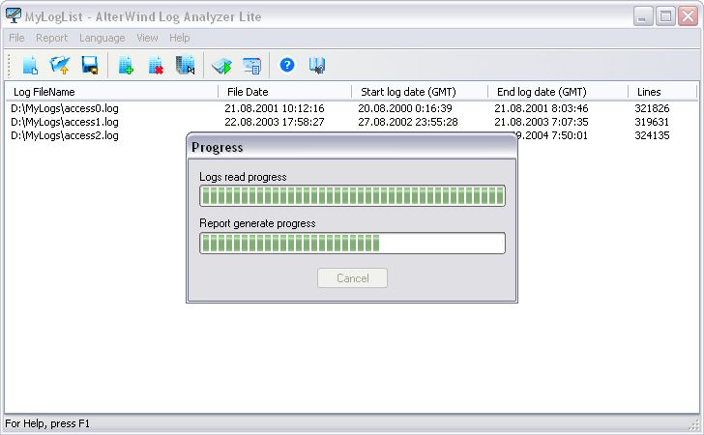The width and height of the screenshot is (704, 435).
Task: Click the application icon in the title bar
Action: (x=14, y=15)
